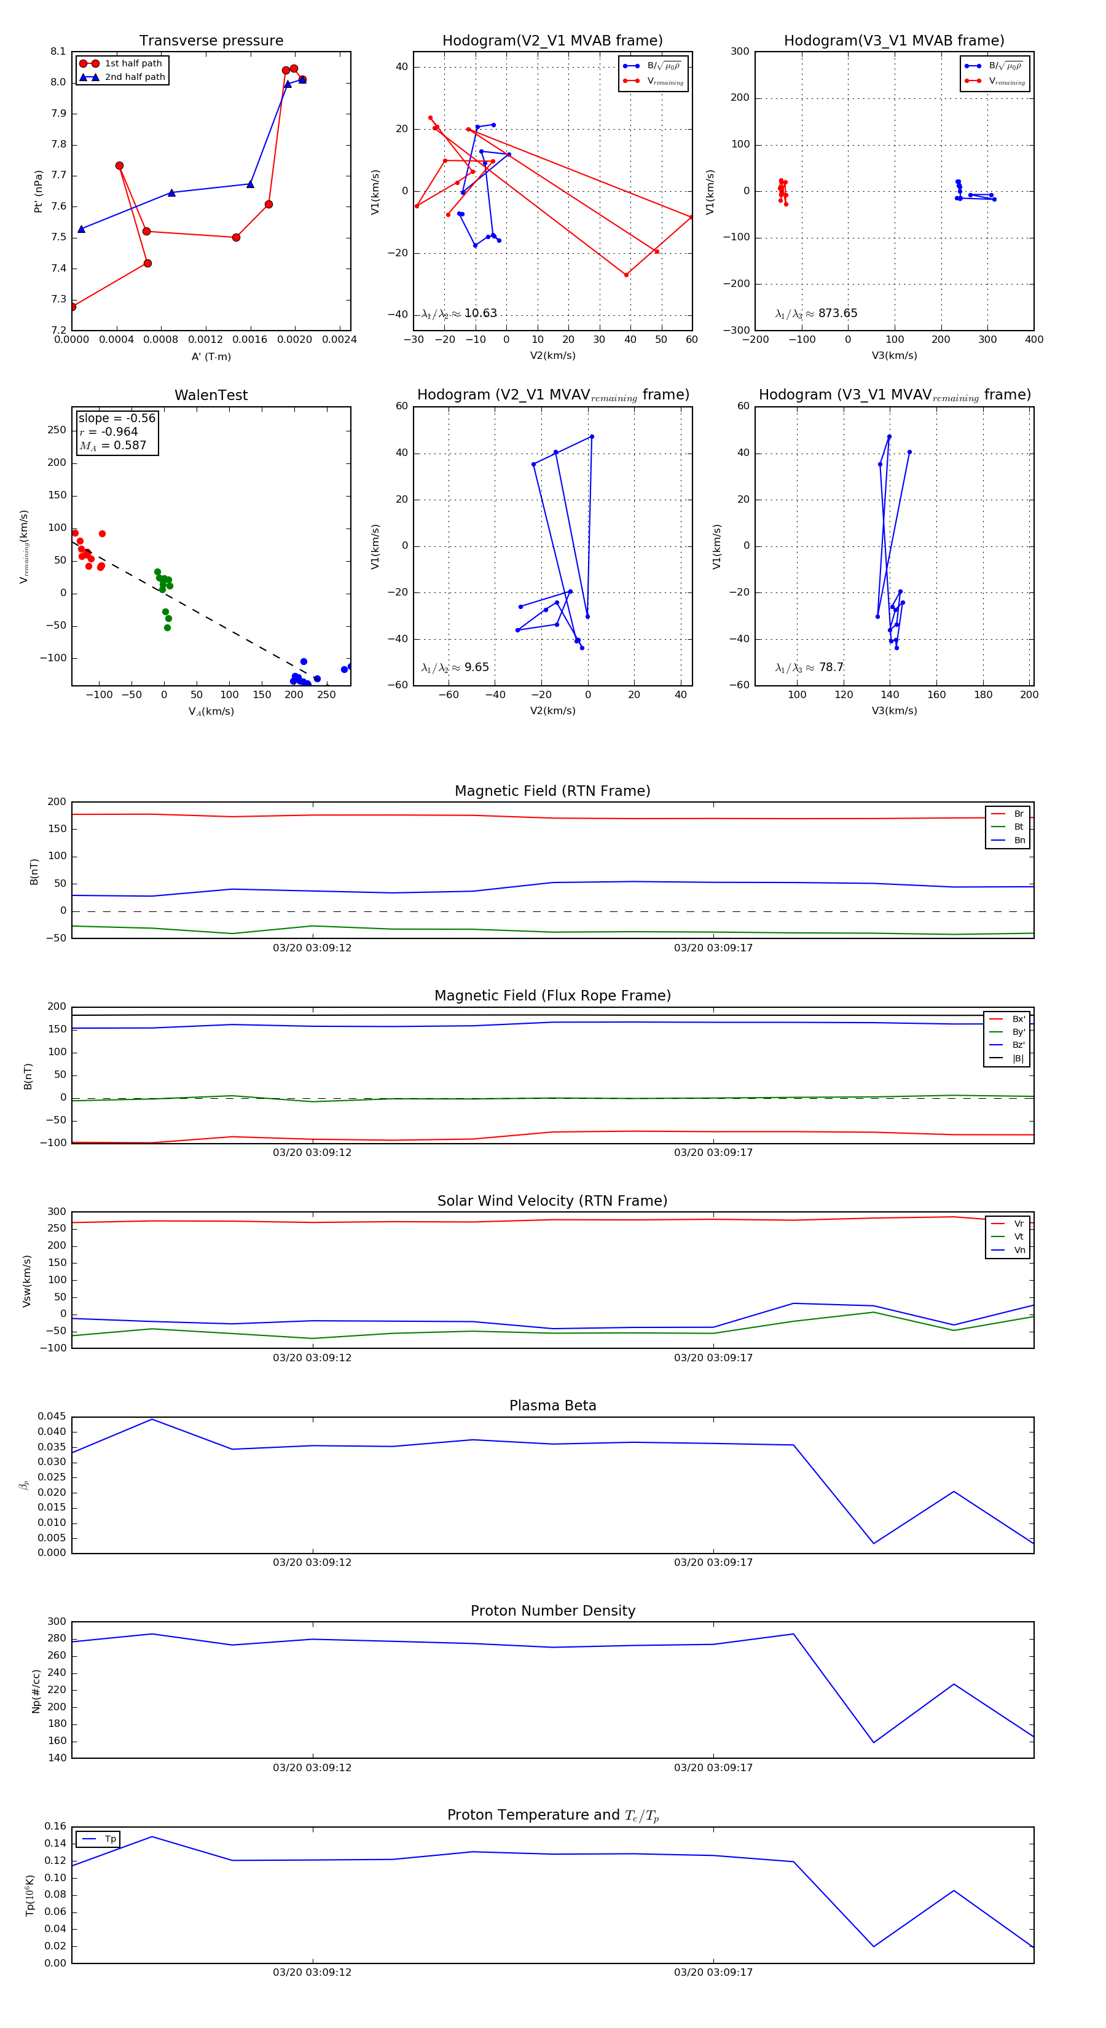Click the "A' (T·m)" axis label
1106x2028 pixels.
211,356
